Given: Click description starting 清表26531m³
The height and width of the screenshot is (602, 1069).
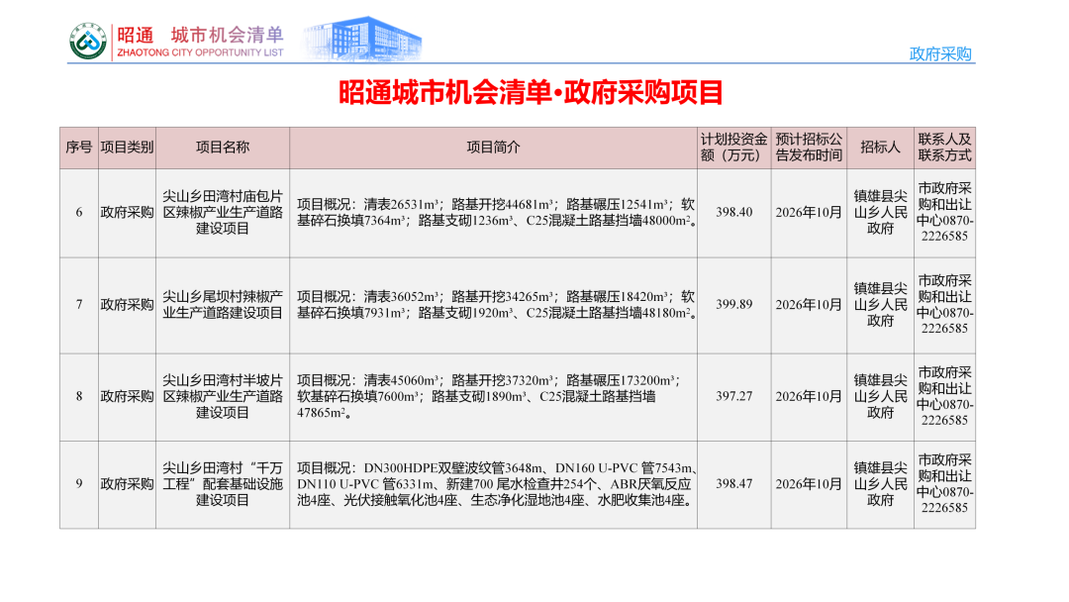Looking at the screenshot, I should (496, 213).
